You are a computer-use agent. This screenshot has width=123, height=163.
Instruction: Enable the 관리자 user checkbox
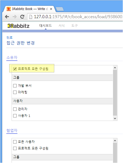(15, 109)
